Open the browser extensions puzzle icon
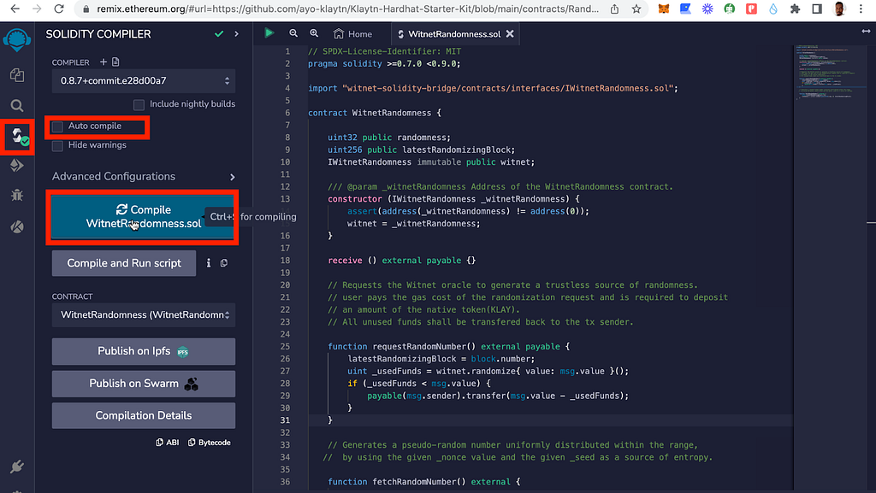 tap(795, 9)
